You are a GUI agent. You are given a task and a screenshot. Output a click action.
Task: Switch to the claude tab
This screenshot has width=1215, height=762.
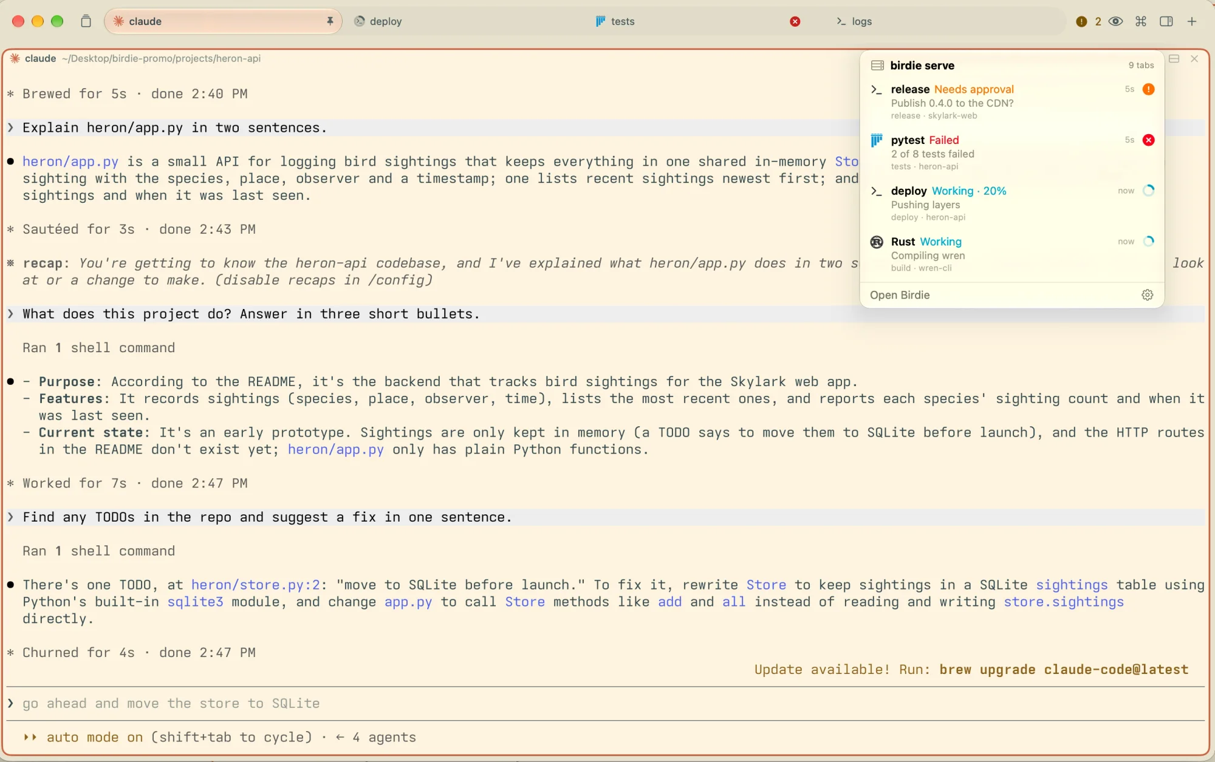[223, 21]
